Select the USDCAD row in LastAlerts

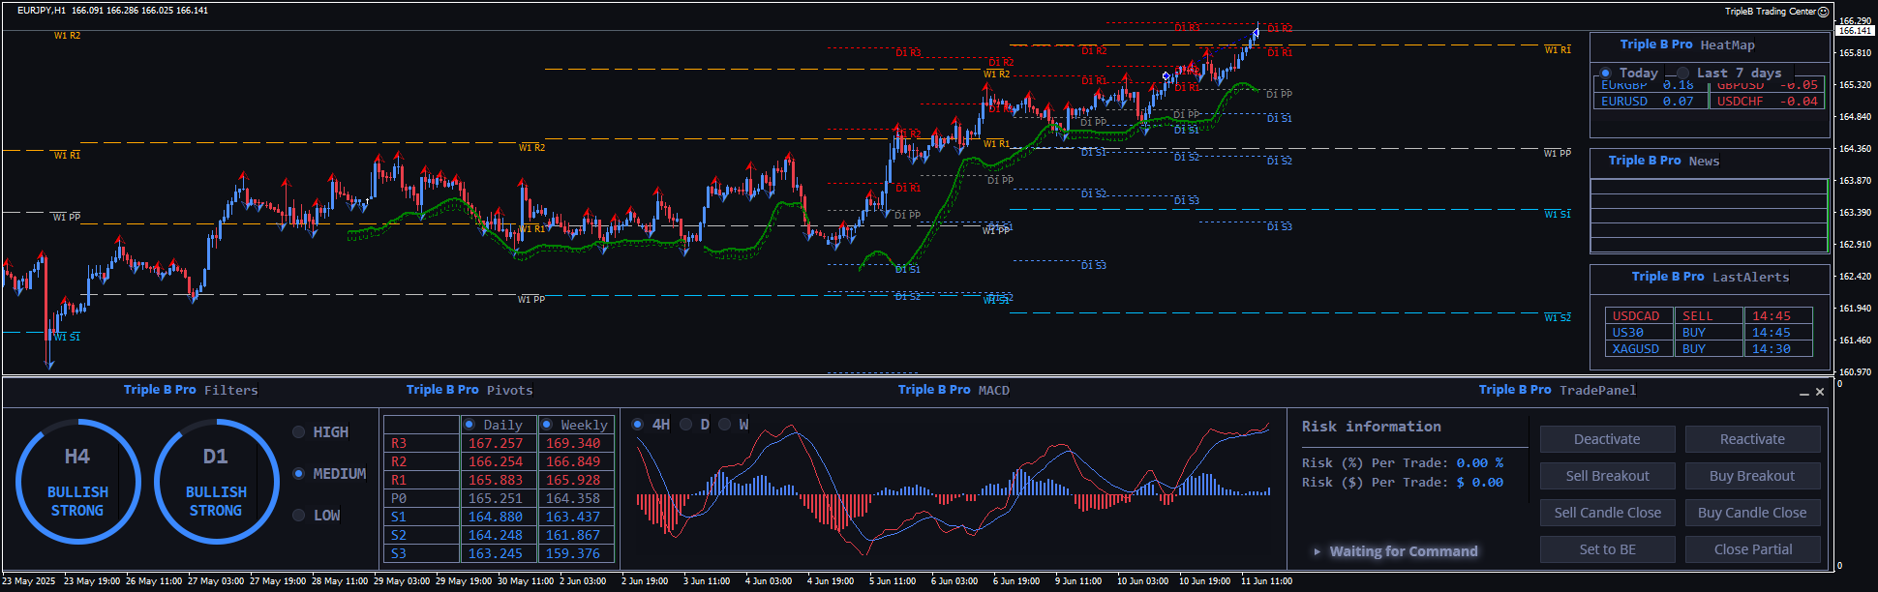pyautogui.click(x=1636, y=316)
